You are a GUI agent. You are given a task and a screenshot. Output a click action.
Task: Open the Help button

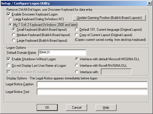coord(106,108)
